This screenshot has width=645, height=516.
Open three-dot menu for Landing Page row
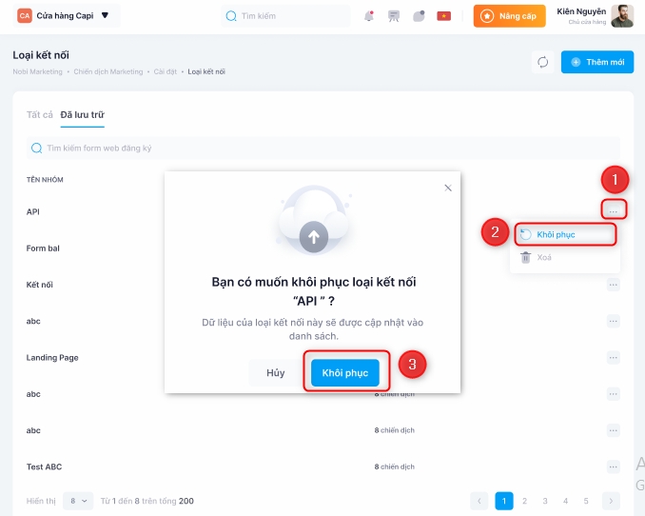click(614, 357)
